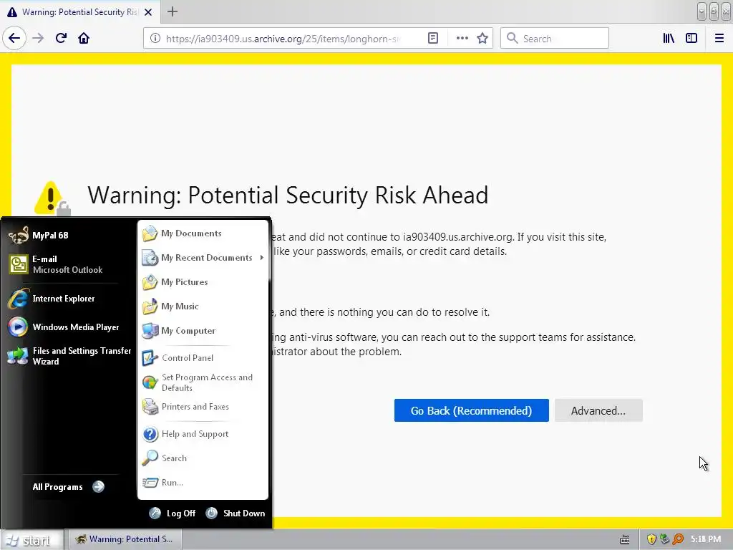The width and height of the screenshot is (733, 550).
Task: Show site information icon in address bar
Action: pyautogui.click(x=155, y=39)
